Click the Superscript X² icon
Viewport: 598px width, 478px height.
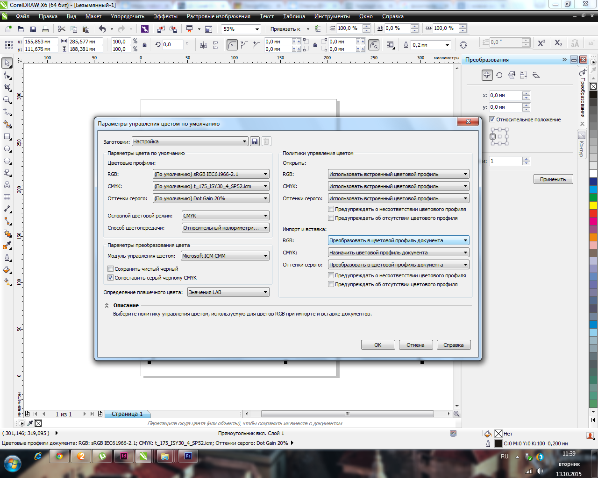(x=541, y=43)
